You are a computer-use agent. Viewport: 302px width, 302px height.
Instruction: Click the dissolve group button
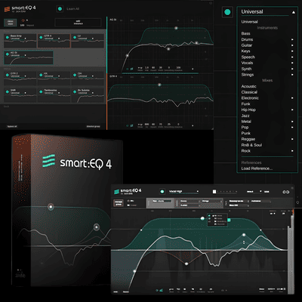(93, 126)
